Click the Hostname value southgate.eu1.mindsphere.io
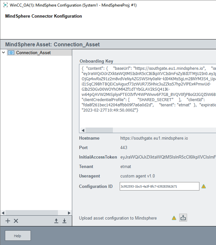The image size is (216, 245). click(154, 138)
